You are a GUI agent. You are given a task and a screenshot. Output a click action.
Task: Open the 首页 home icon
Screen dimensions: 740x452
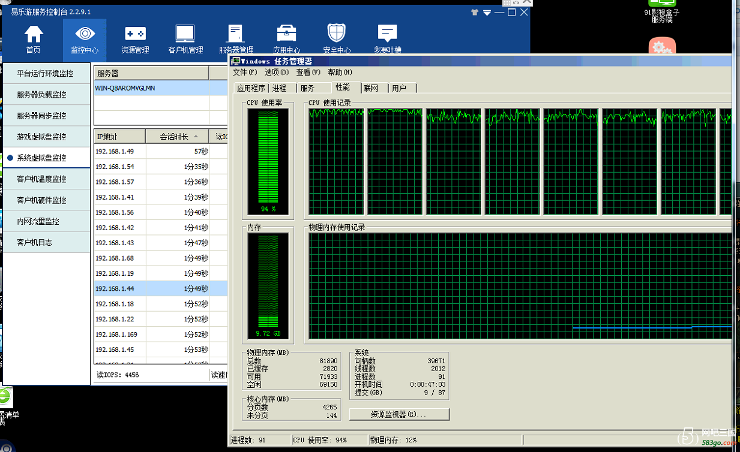point(34,34)
